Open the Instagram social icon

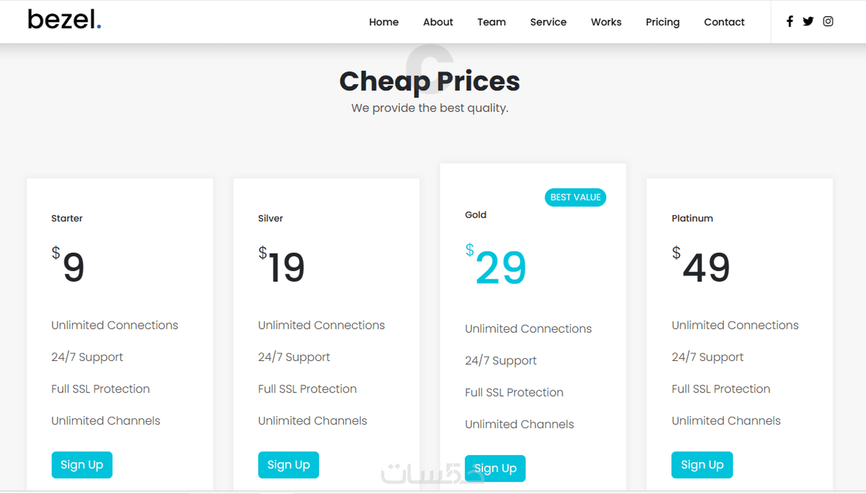(x=828, y=21)
